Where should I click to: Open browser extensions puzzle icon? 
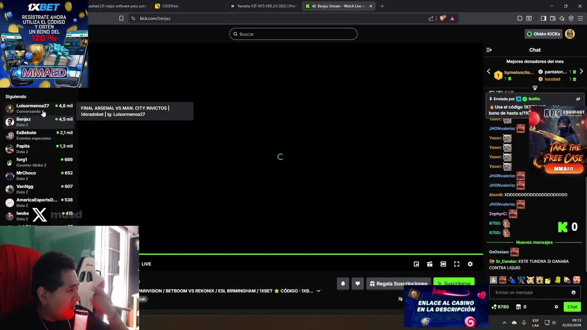[520, 18]
